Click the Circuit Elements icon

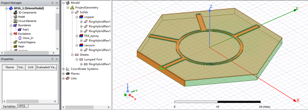tap(15, 21)
